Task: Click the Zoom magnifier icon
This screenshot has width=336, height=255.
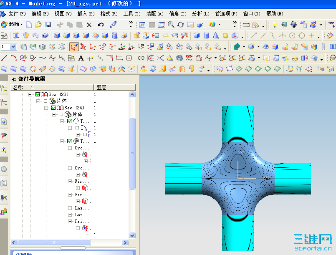Action: 171,25
